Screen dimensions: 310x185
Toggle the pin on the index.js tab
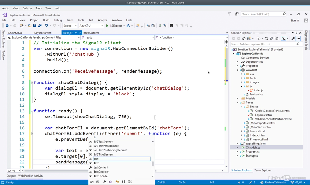[x=76, y=32]
